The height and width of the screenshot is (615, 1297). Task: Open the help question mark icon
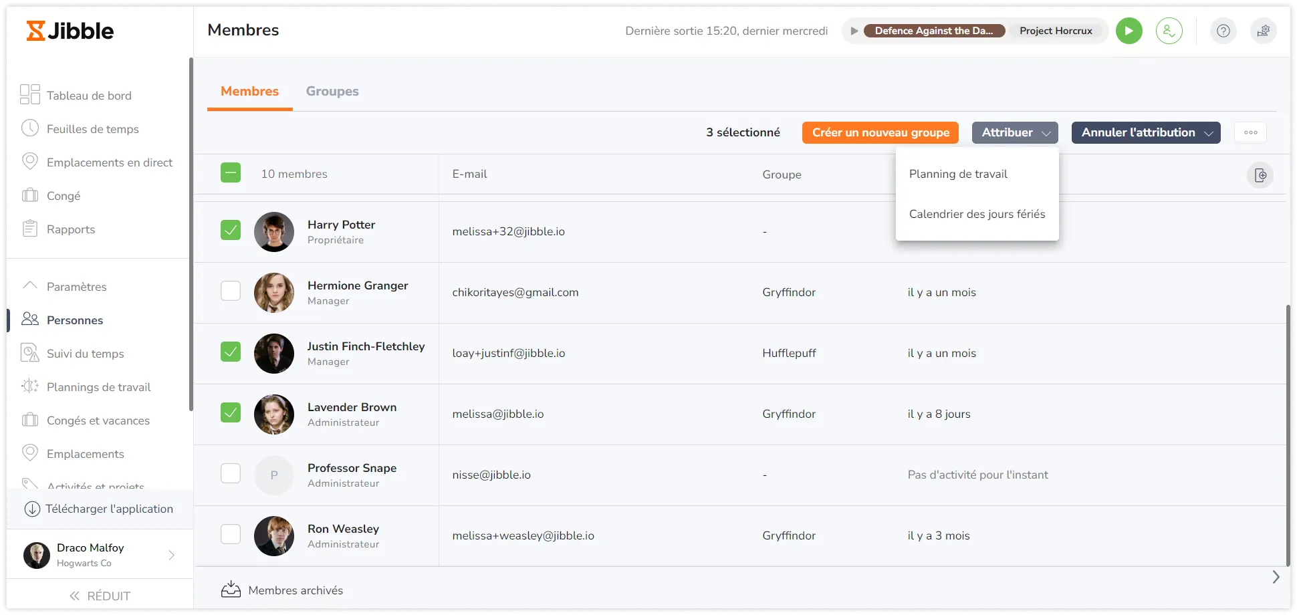click(1223, 31)
